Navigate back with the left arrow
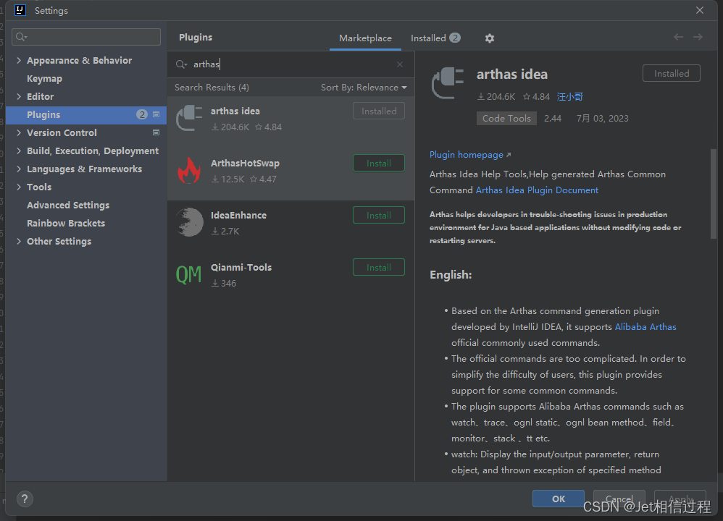Image resolution: width=723 pixels, height=521 pixels. point(678,38)
